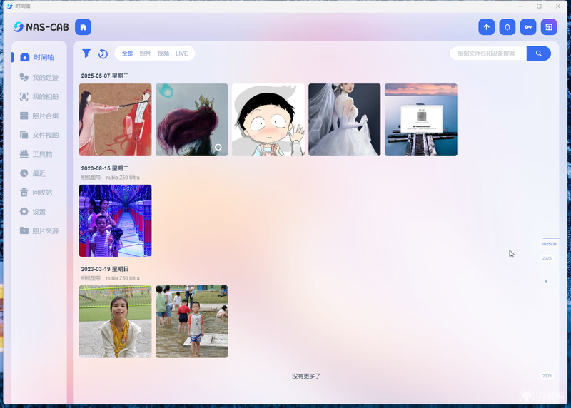Screen dimensions: 571x408
Task: Focus the file name search field
Action: (488, 53)
